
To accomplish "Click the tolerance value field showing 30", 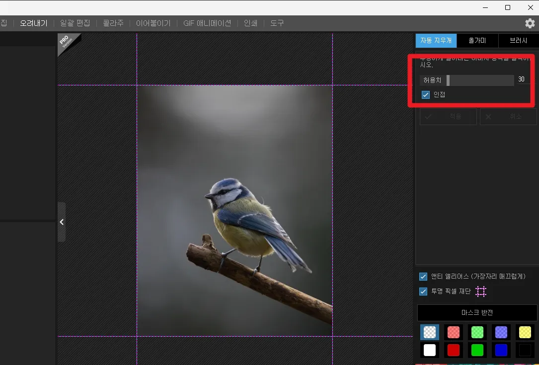I will click(x=522, y=79).
